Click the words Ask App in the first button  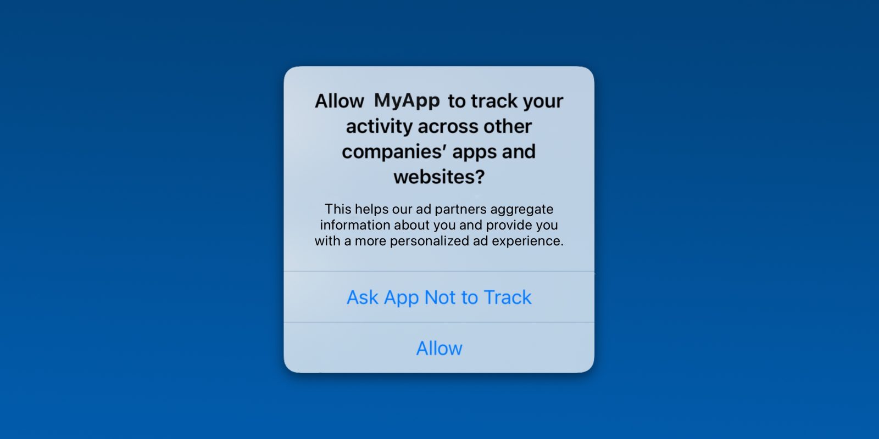tap(383, 298)
